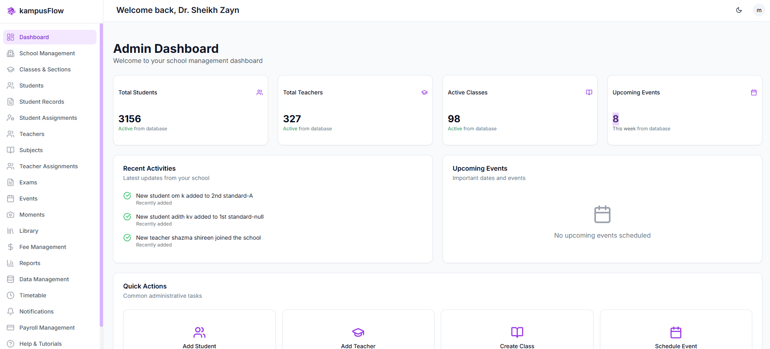Go to the Subjects page

[x=50, y=150]
